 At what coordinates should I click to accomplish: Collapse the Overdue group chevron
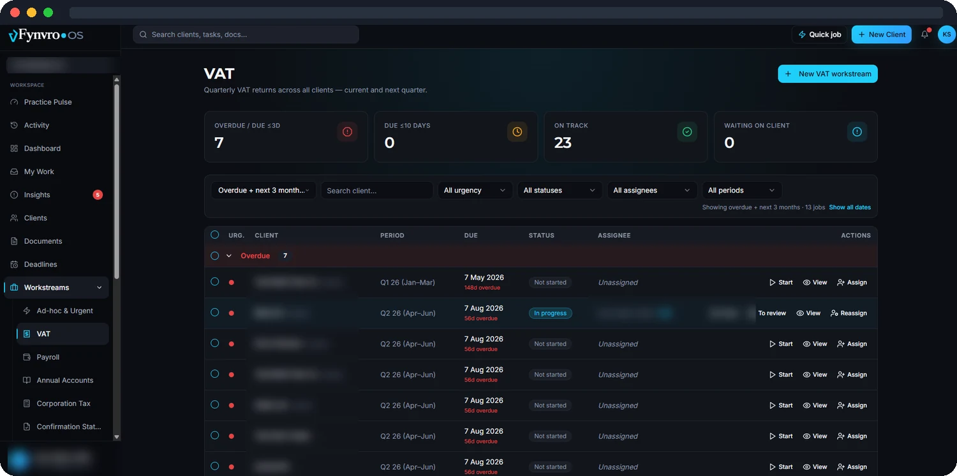pyautogui.click(x=229, y=256)
